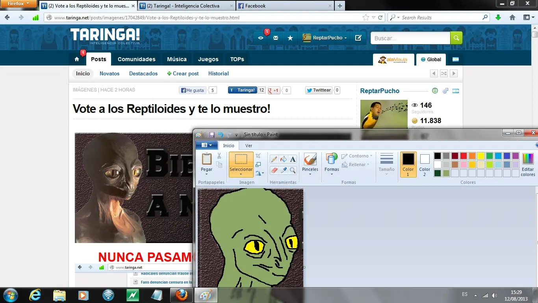The width and height of the screenshot is (538, 303).
Task: Click the Facebook Me gusta button
Action: coord(193,90)
